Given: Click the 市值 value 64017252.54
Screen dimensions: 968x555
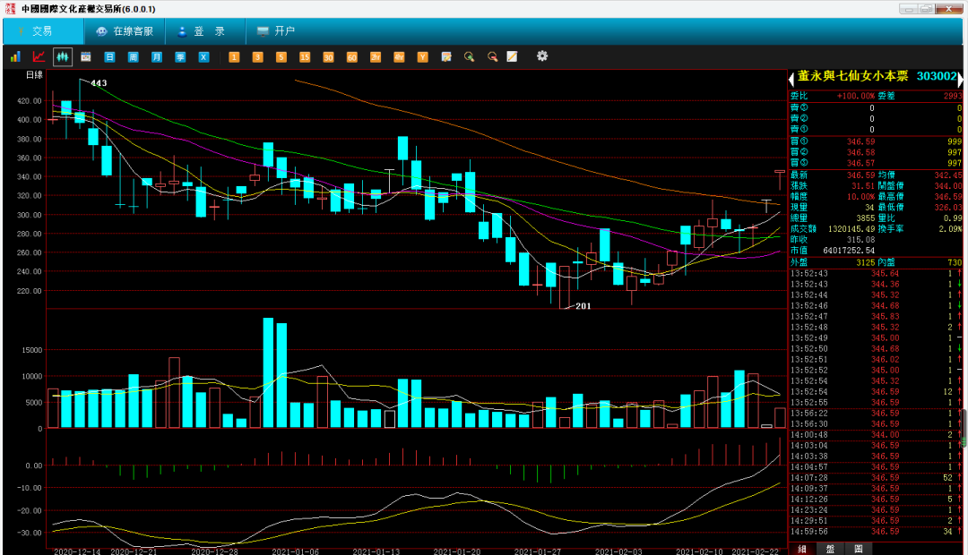Looking at the screenshot, I should (x=849, y=251).
